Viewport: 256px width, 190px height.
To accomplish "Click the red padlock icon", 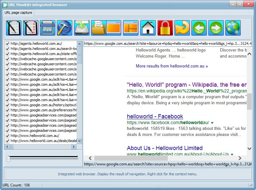I will point(165,28).
